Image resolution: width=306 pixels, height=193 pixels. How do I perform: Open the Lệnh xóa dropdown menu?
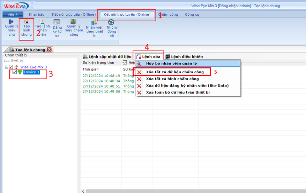click(149, 57)
